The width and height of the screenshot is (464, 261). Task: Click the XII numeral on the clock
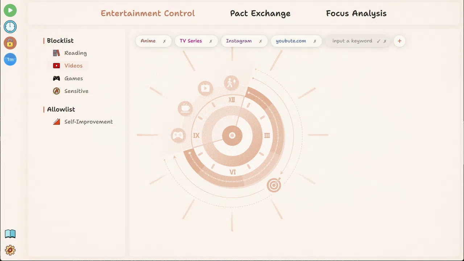click(x=232, y=100)
